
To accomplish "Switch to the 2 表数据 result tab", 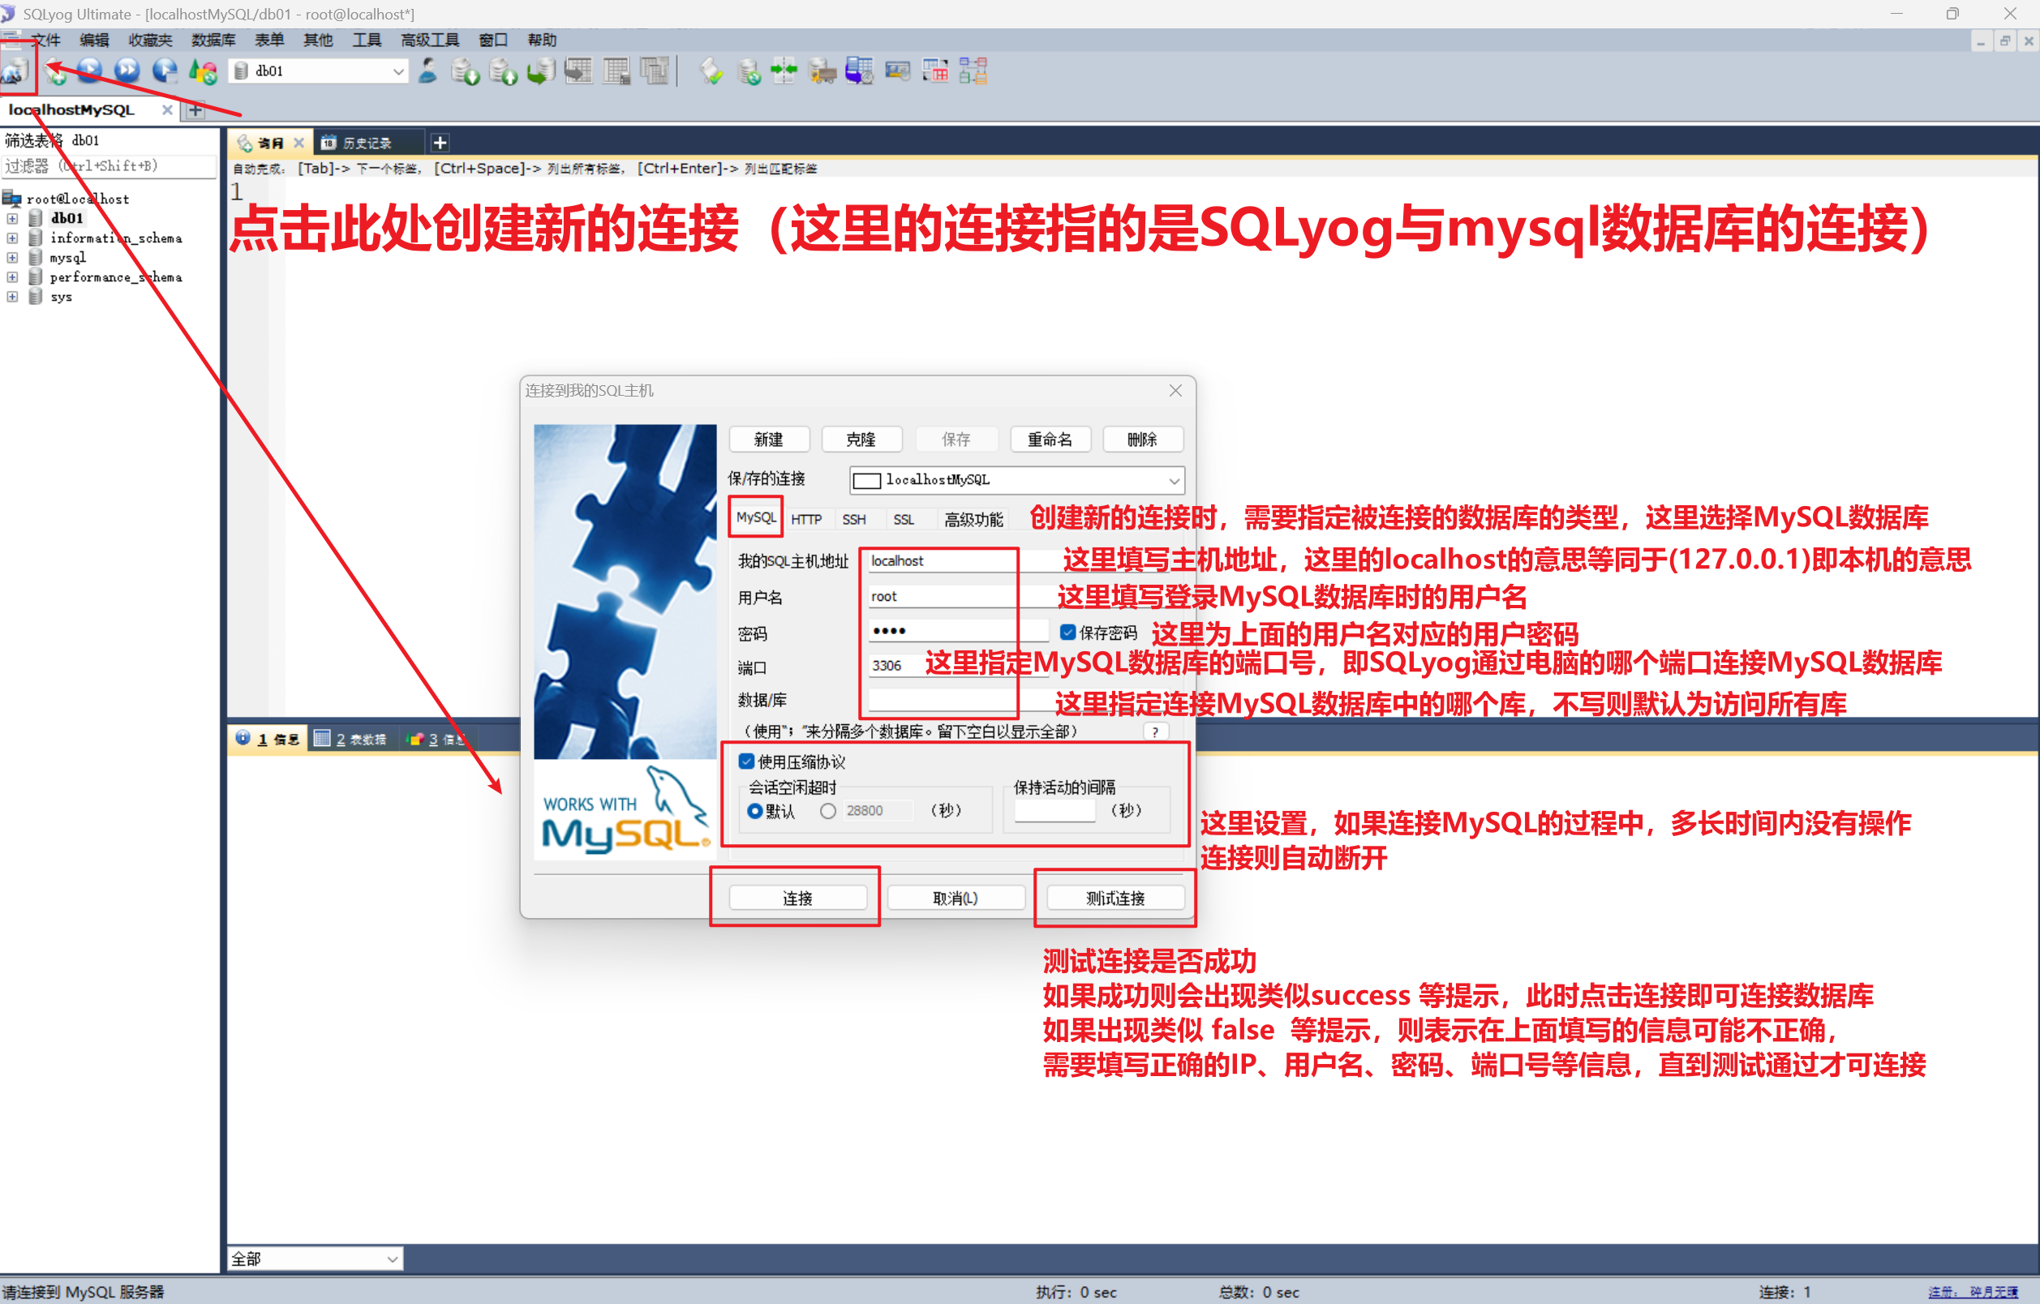I will tap(350, 740).
